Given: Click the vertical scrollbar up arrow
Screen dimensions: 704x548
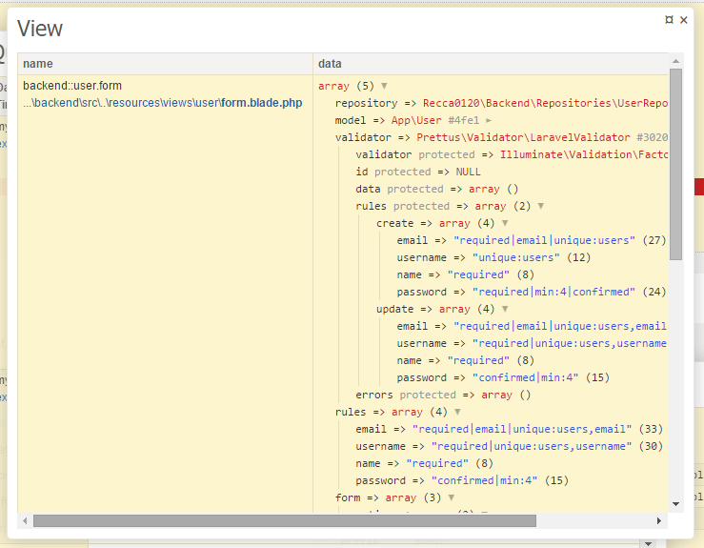Looking at the screenshot, I should pos(675,61).
